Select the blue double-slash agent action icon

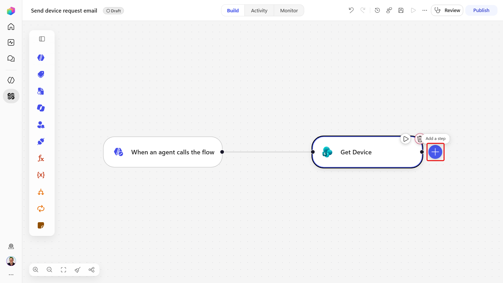coord(41,58)
